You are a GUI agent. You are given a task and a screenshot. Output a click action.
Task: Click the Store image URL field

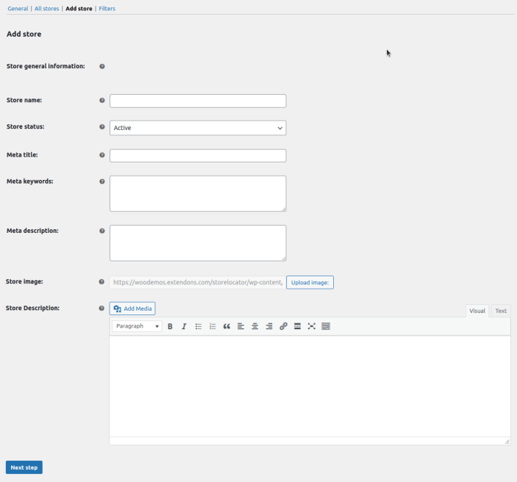(198, 282)
